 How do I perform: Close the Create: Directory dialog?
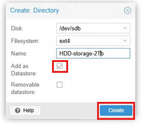point(128,10)
